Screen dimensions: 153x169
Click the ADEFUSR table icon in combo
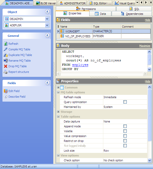(7, 25)
